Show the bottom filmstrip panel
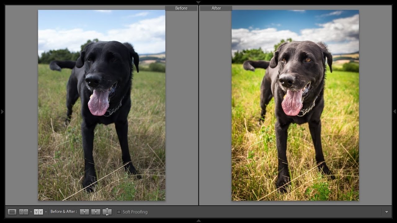The width and height of the screenshot is (397, 223). tap(198, 221)
